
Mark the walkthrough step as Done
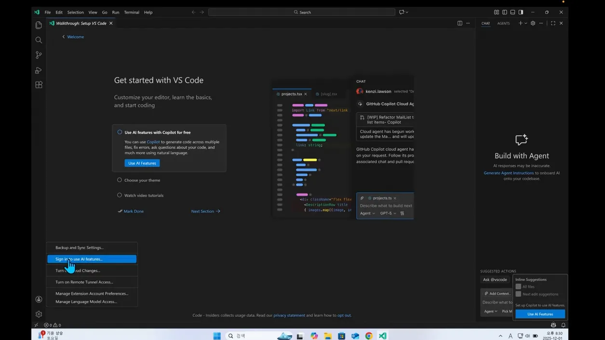click(131, 211)
